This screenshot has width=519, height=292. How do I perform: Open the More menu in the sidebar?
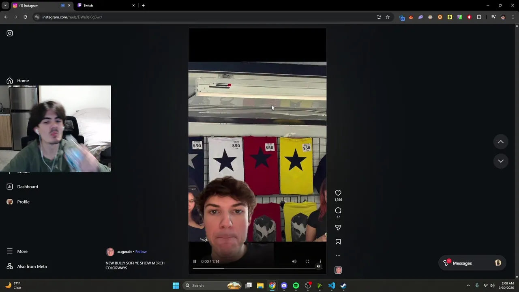pyautogui.click(x=17, y=251)
